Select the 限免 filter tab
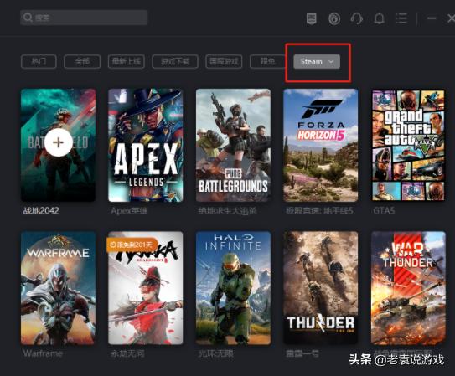The height and width of the screenshot is (376, 455). pyautogui.click(x=267, y=61)
